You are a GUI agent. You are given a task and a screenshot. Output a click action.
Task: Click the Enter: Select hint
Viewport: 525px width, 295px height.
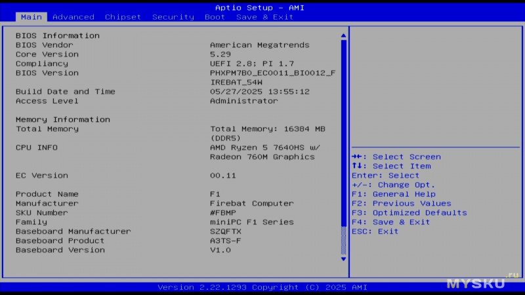tap(385, 176)
